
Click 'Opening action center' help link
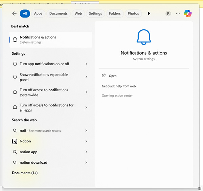[117, 96]
